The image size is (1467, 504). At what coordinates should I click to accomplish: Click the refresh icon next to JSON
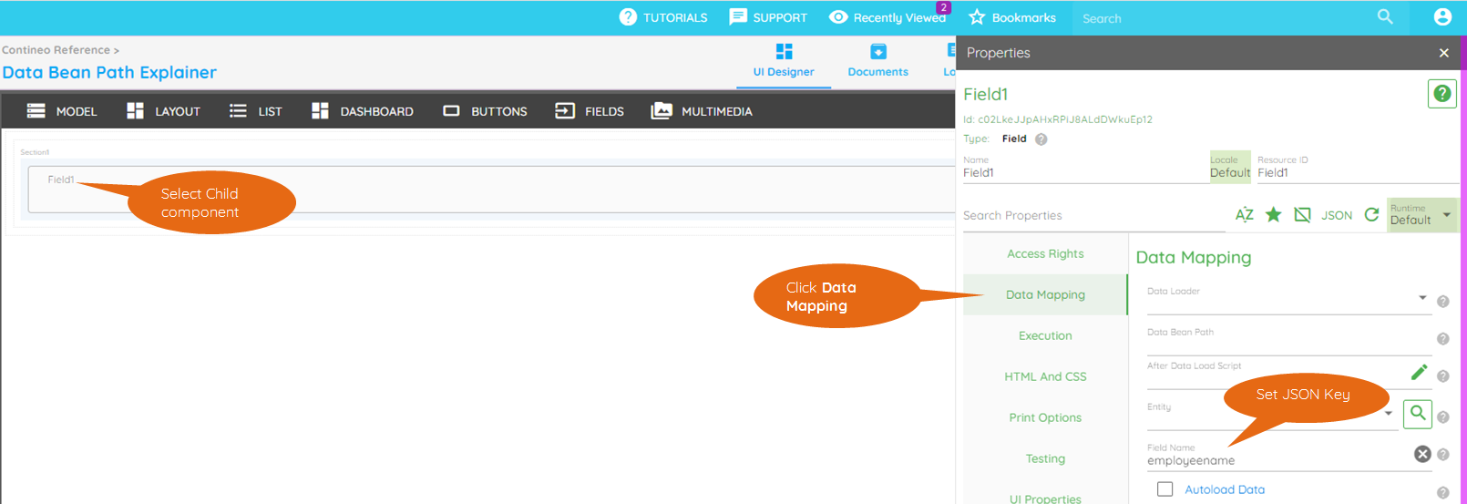click(x=1371, y=215)
